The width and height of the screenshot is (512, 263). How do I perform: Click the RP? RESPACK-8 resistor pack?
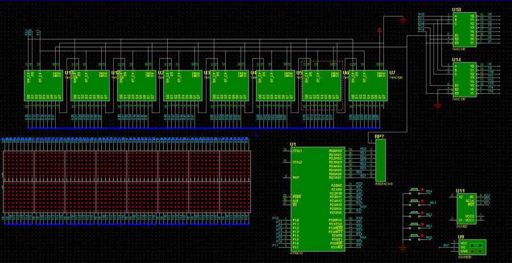[380, 160]
